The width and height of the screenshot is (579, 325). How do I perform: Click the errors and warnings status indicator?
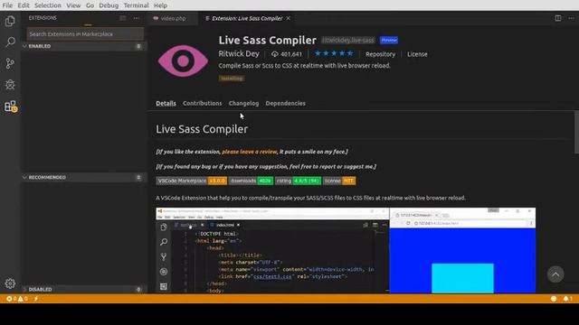pos(17,299)
